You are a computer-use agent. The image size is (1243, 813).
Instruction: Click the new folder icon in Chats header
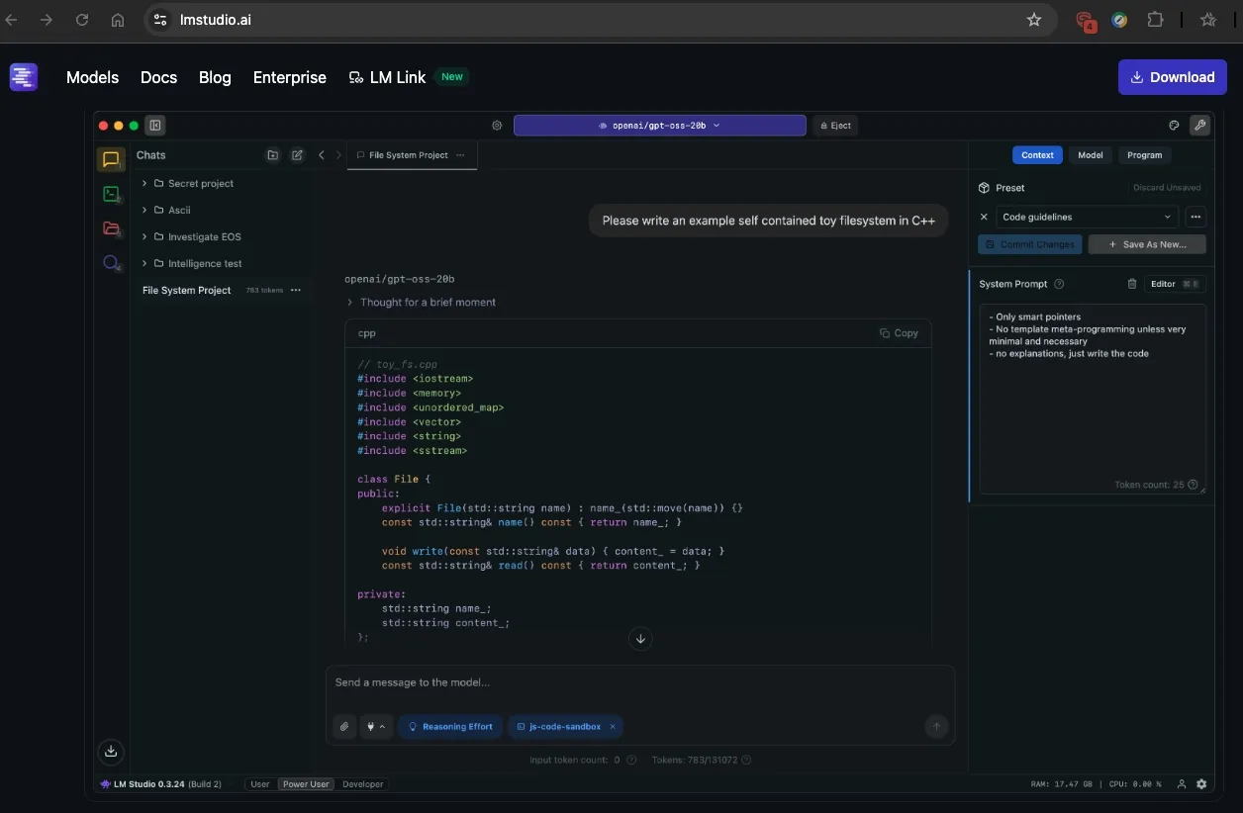coord(273,155)
